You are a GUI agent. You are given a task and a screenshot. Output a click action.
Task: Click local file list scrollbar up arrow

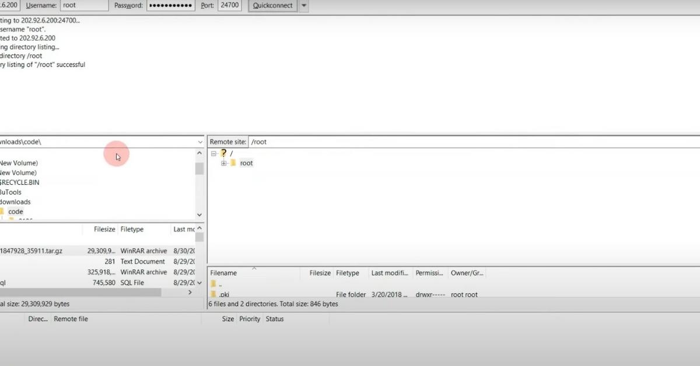click(199, 228)
